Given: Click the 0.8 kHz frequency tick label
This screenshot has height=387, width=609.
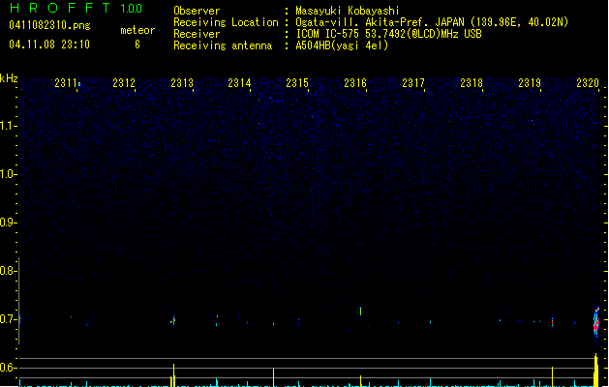Looking at the screenshot, I should pyautogui.click(x=8, y=271).
